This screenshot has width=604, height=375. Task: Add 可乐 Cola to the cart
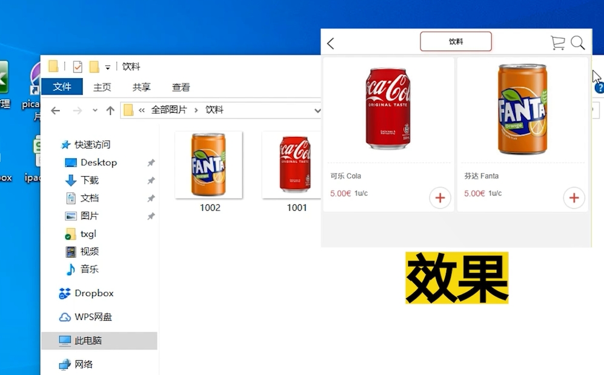[x=440, y=198]
